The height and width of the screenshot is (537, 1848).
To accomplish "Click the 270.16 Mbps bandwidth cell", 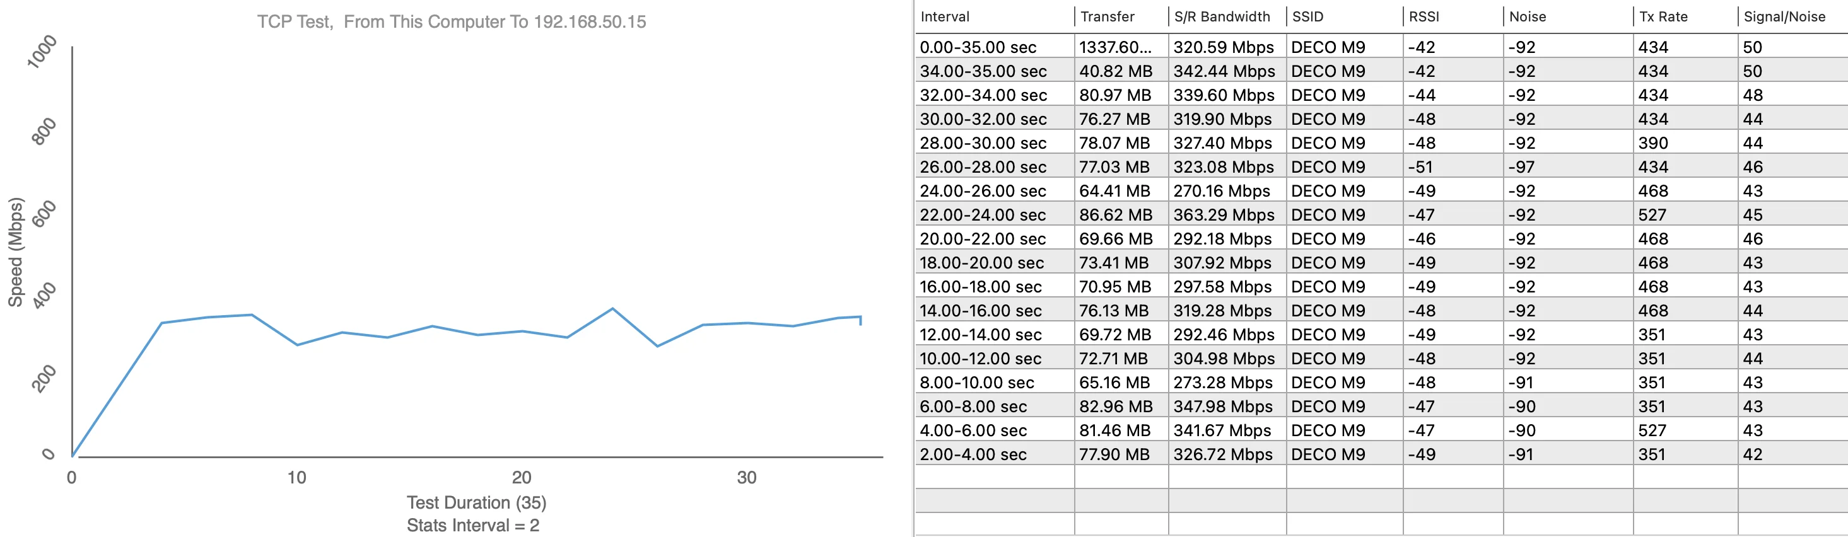I will click(1221, 192).
